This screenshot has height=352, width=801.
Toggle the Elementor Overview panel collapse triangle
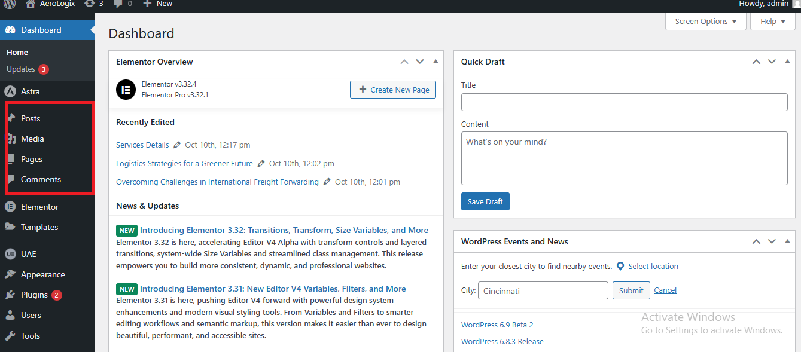click(435, 62)
